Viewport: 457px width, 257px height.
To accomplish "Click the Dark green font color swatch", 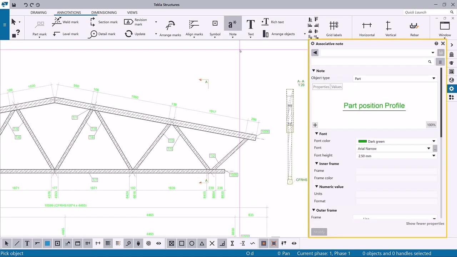I will tap(362, 141).
